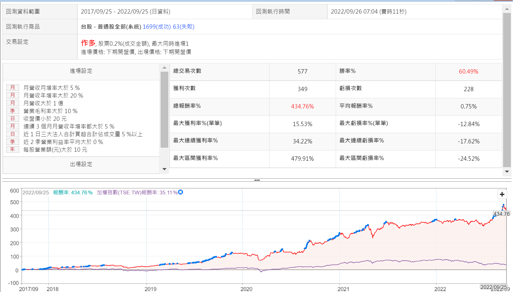The image size is (513, 292).
Task: Select the 434.76 value label on chart
Action: pyautogui.click(x=501, y=214)
